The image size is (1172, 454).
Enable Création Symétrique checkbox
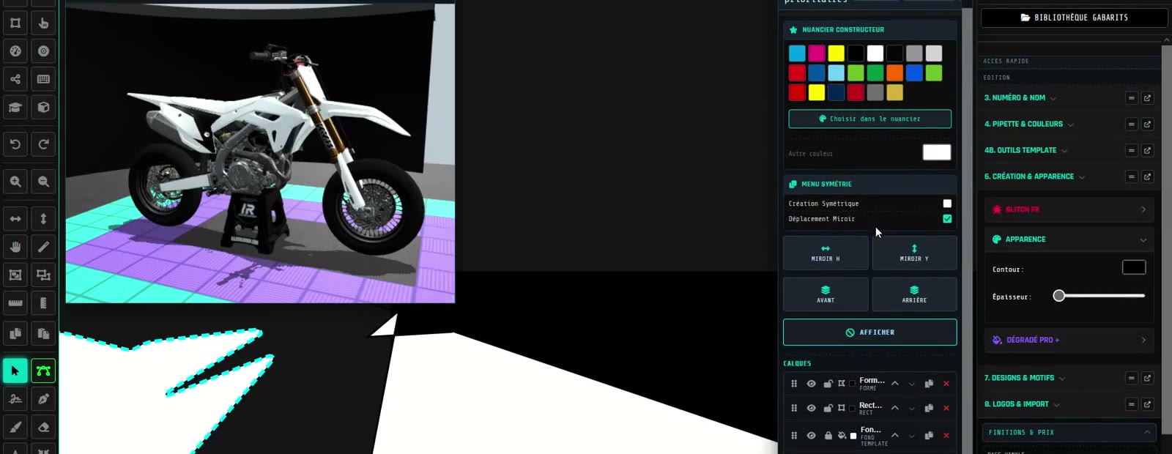(x=947, y=204)
